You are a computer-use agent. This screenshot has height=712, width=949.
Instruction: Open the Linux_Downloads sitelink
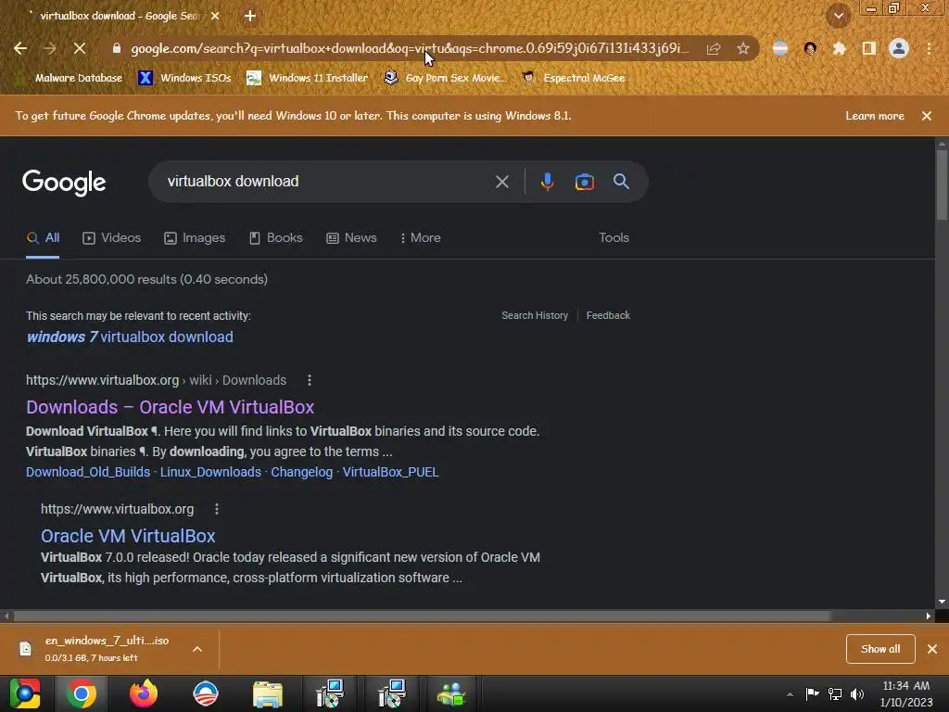210,472
